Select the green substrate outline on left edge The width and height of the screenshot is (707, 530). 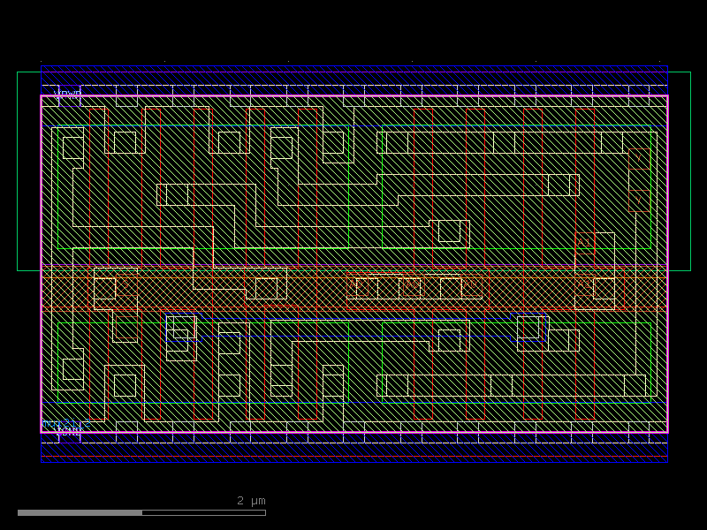18,177
